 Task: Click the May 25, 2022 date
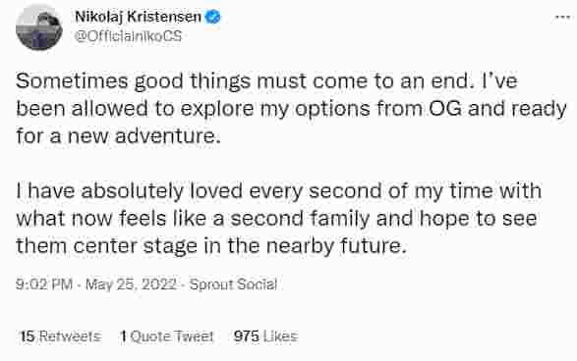[131, 284]
